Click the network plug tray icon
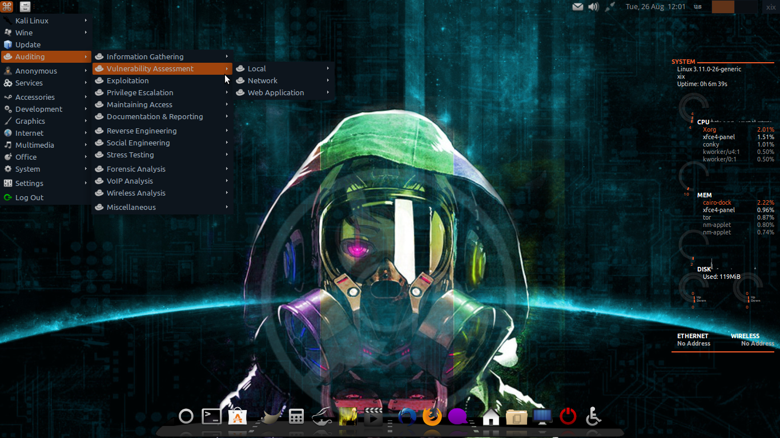Image resolution: width=780 pixels, height=438 pixels. pos(610,7)
